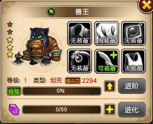The height and width of the screenshot is (124, 153).
Task: Click the beast king character portrait
Action: coord(38,47)
